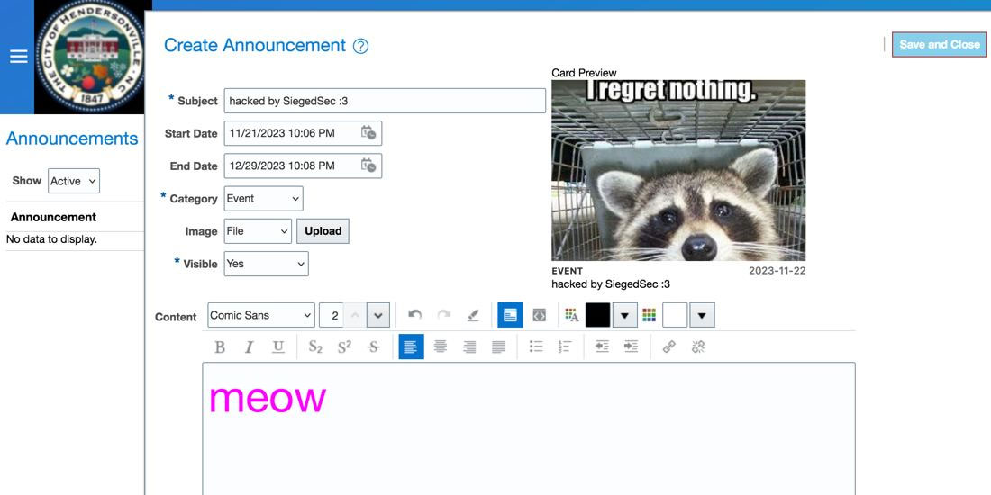Click the add link icon
The height and width of the screenshot is (495, 991).
[668, 346]
